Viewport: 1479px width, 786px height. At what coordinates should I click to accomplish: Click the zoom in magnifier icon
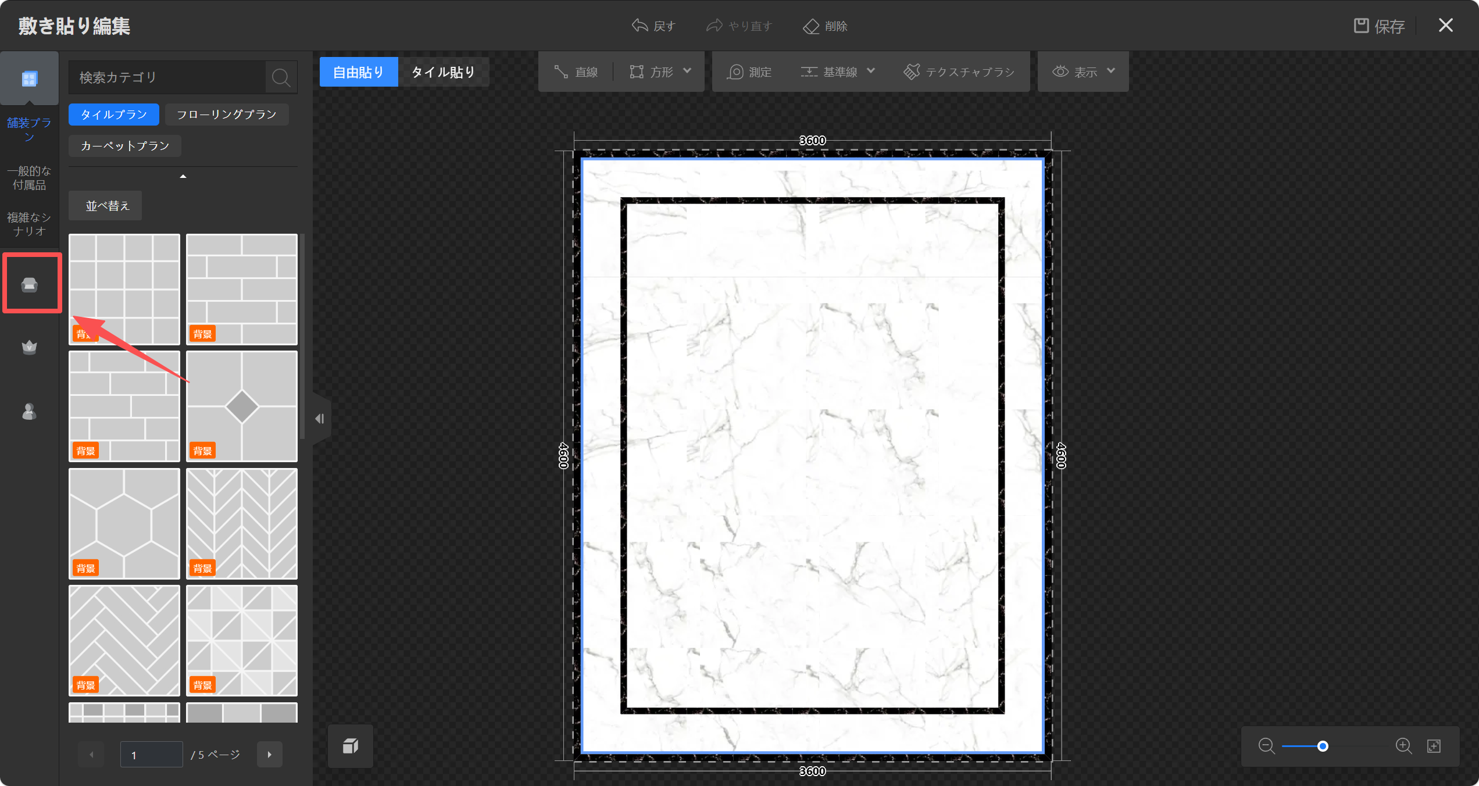1404,746
